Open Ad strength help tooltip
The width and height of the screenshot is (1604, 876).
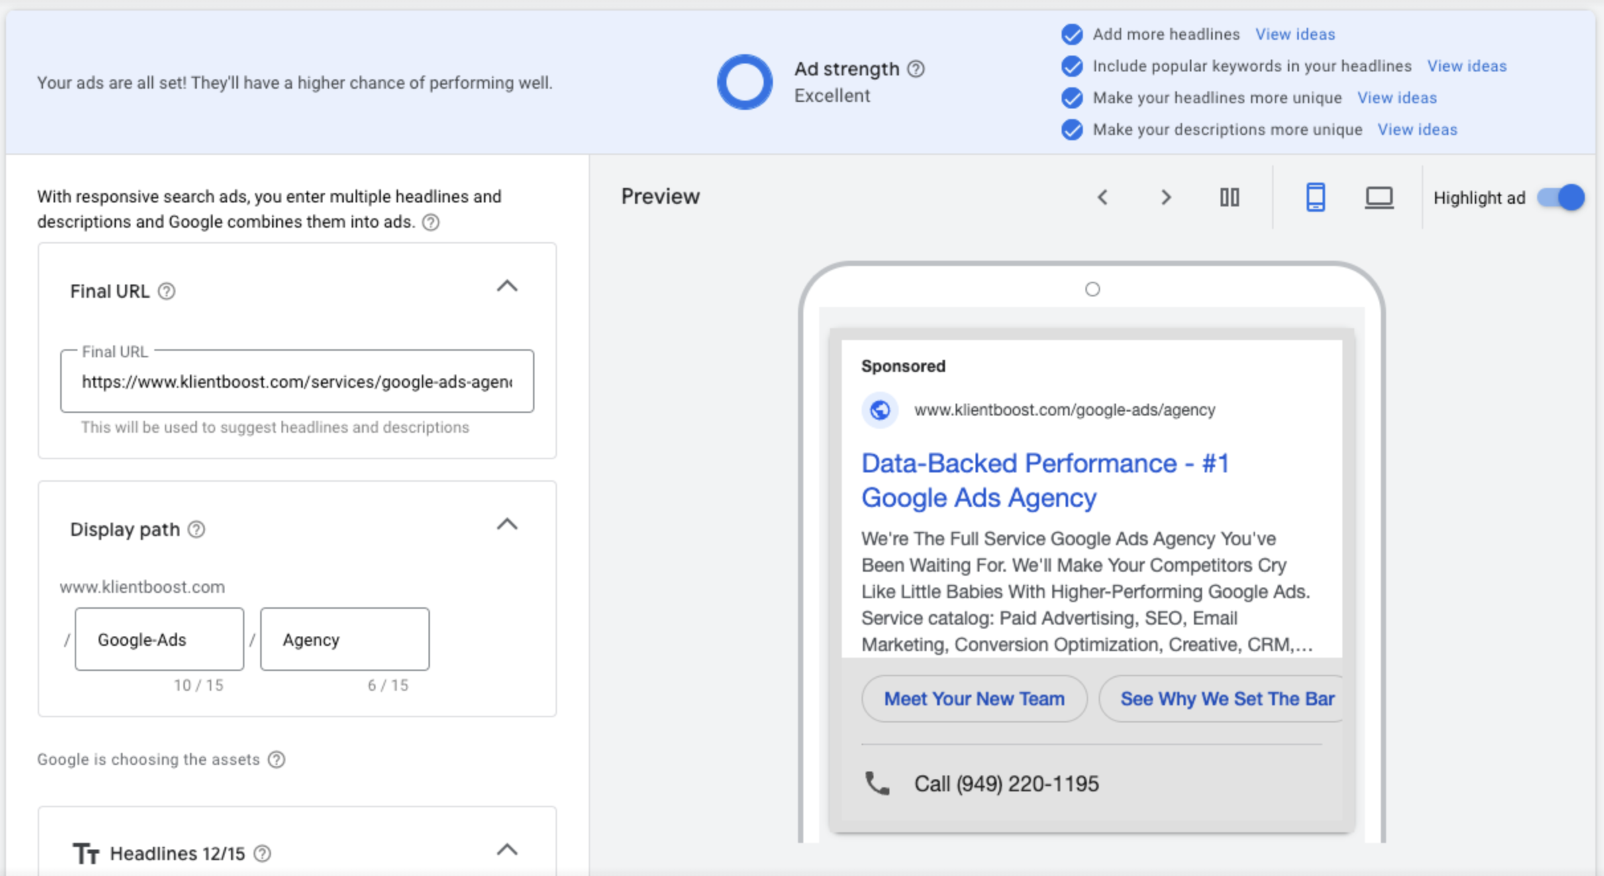coord(916,69)
